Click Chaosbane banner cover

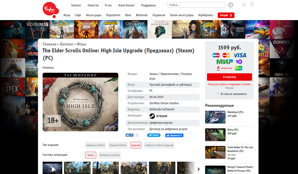[x=135, y=29]
